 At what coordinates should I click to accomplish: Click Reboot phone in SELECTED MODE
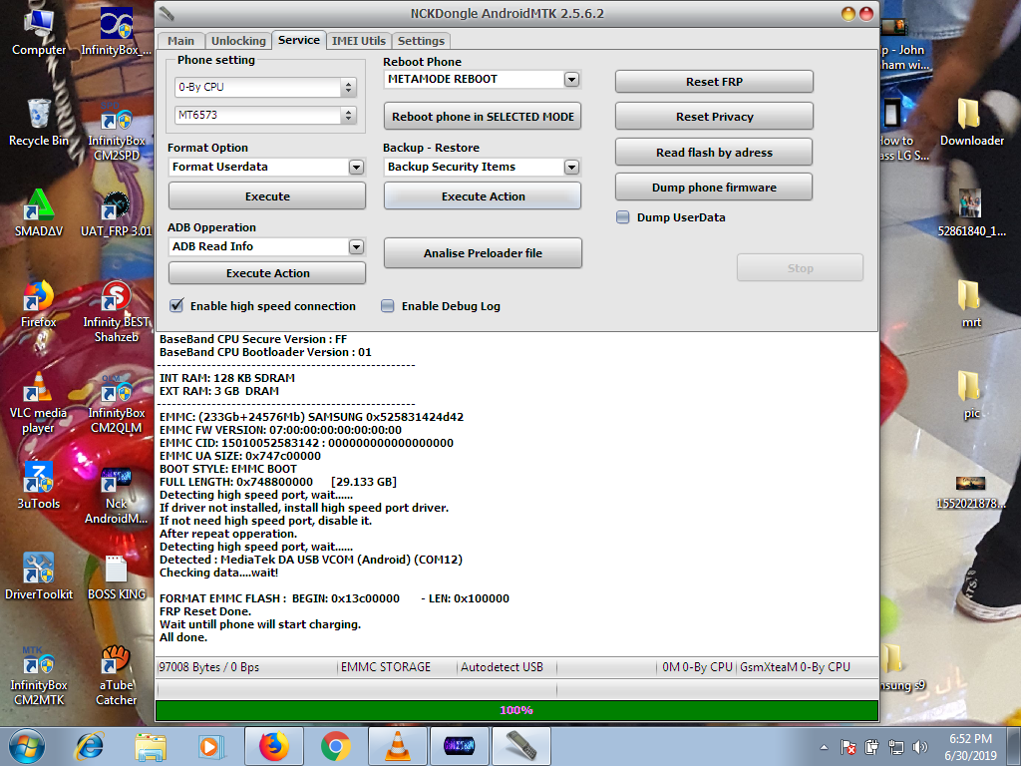(x=483, y=117)
